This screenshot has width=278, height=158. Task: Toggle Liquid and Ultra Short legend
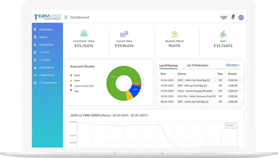(x=84, y=86)
